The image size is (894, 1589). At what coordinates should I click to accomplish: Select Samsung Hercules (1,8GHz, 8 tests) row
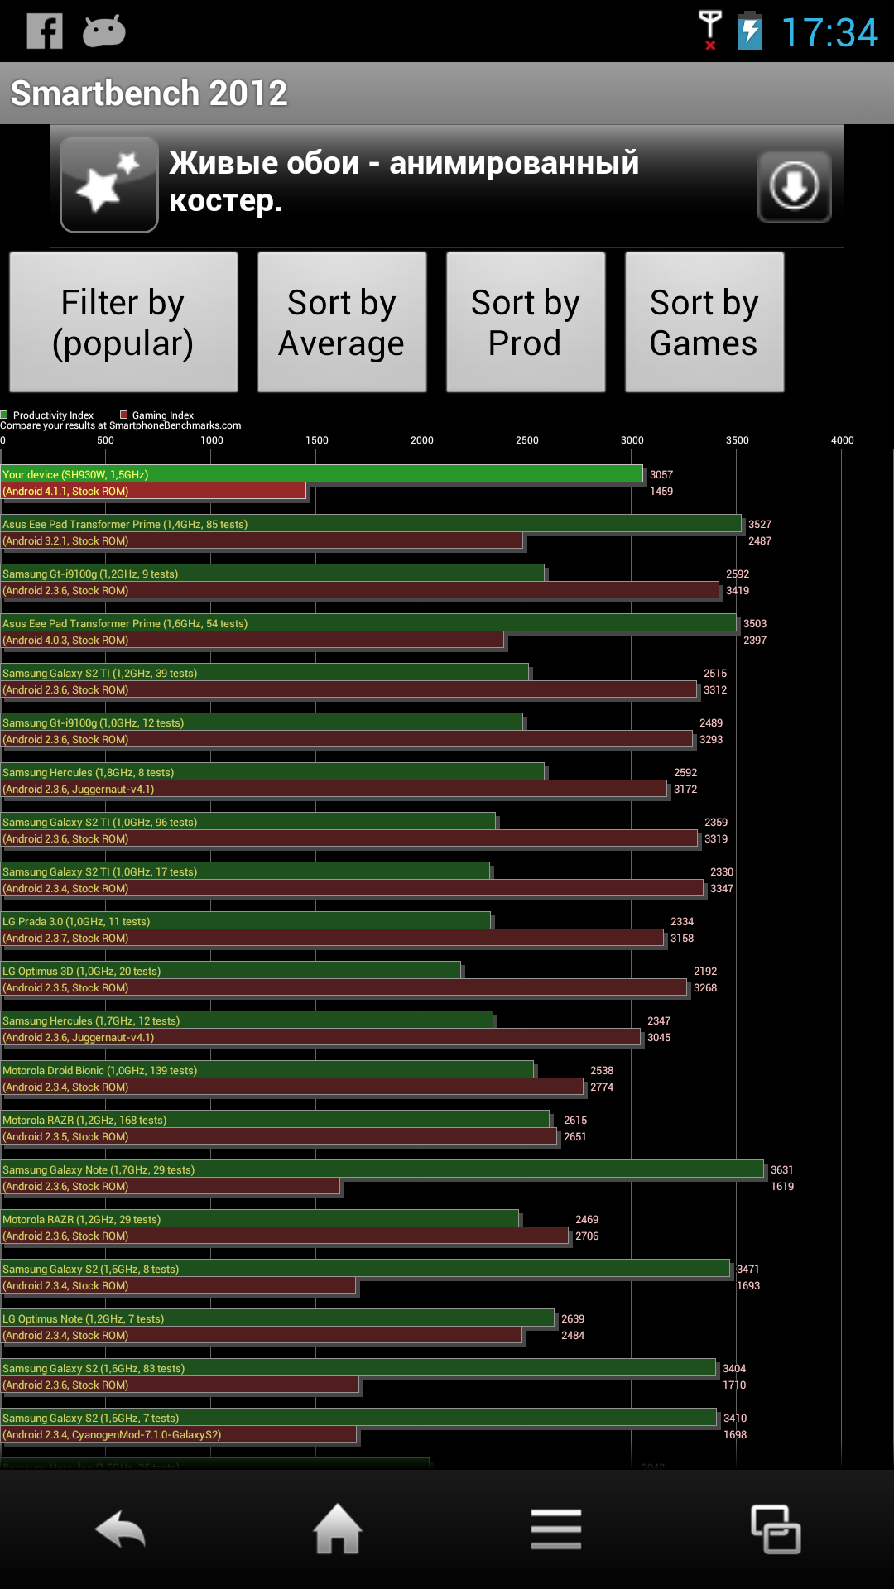(334, 780)
